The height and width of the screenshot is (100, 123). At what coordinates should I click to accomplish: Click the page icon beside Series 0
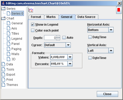9,13
